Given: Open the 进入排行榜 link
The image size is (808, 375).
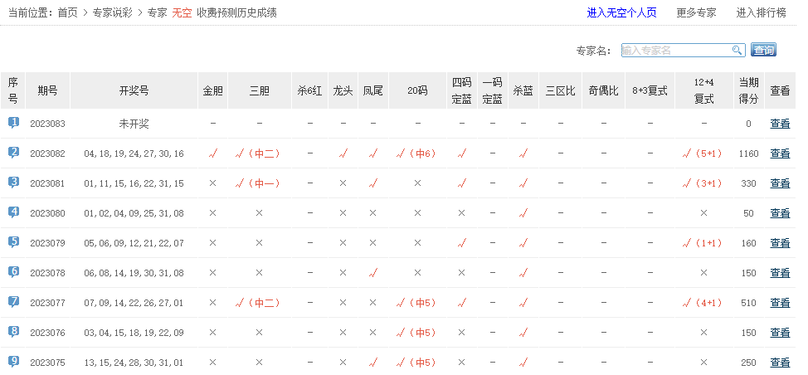Looking at the screenshot, I should click(x=761, y=12).
